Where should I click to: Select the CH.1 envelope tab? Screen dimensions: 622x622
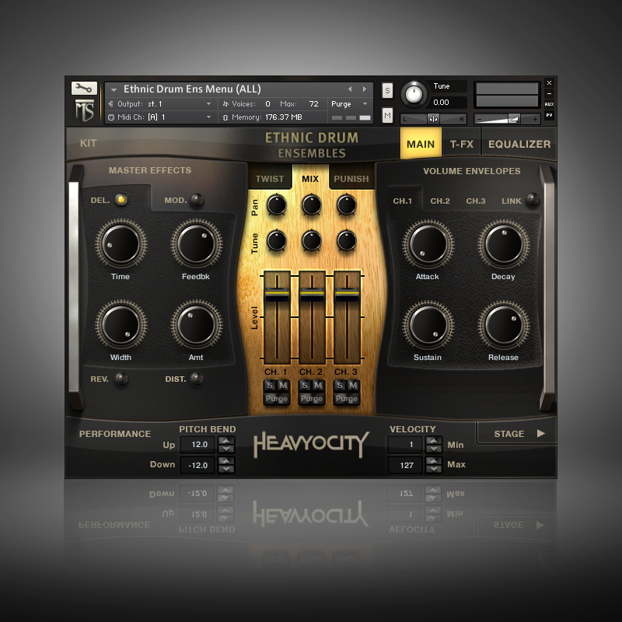pos(403,201)
